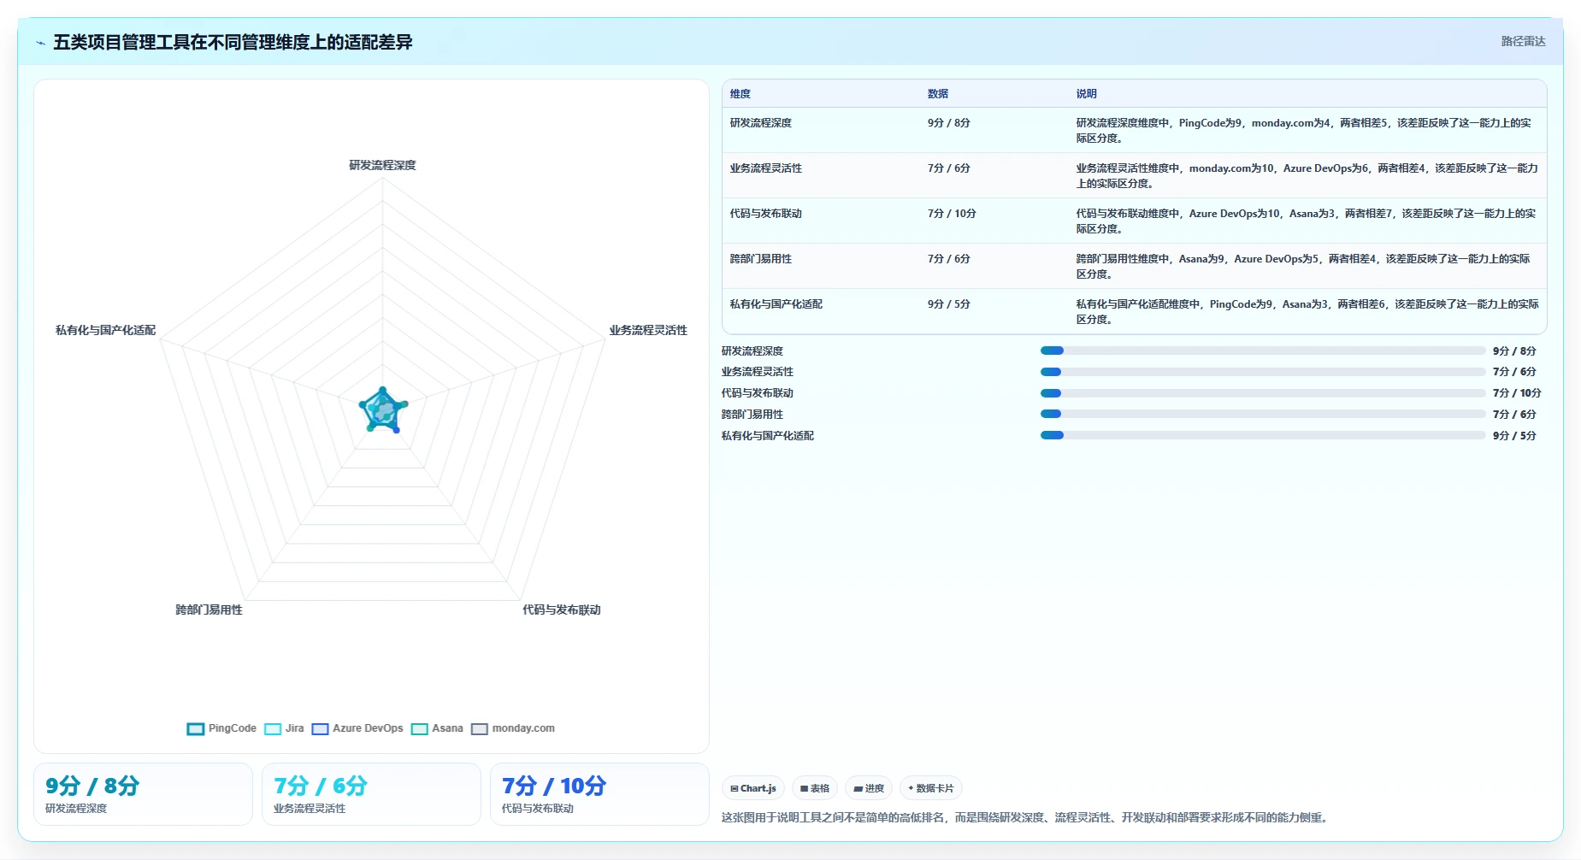Toggle Jira legend swatch
The image size is (1581, 860).
click(x=273, y=728)
